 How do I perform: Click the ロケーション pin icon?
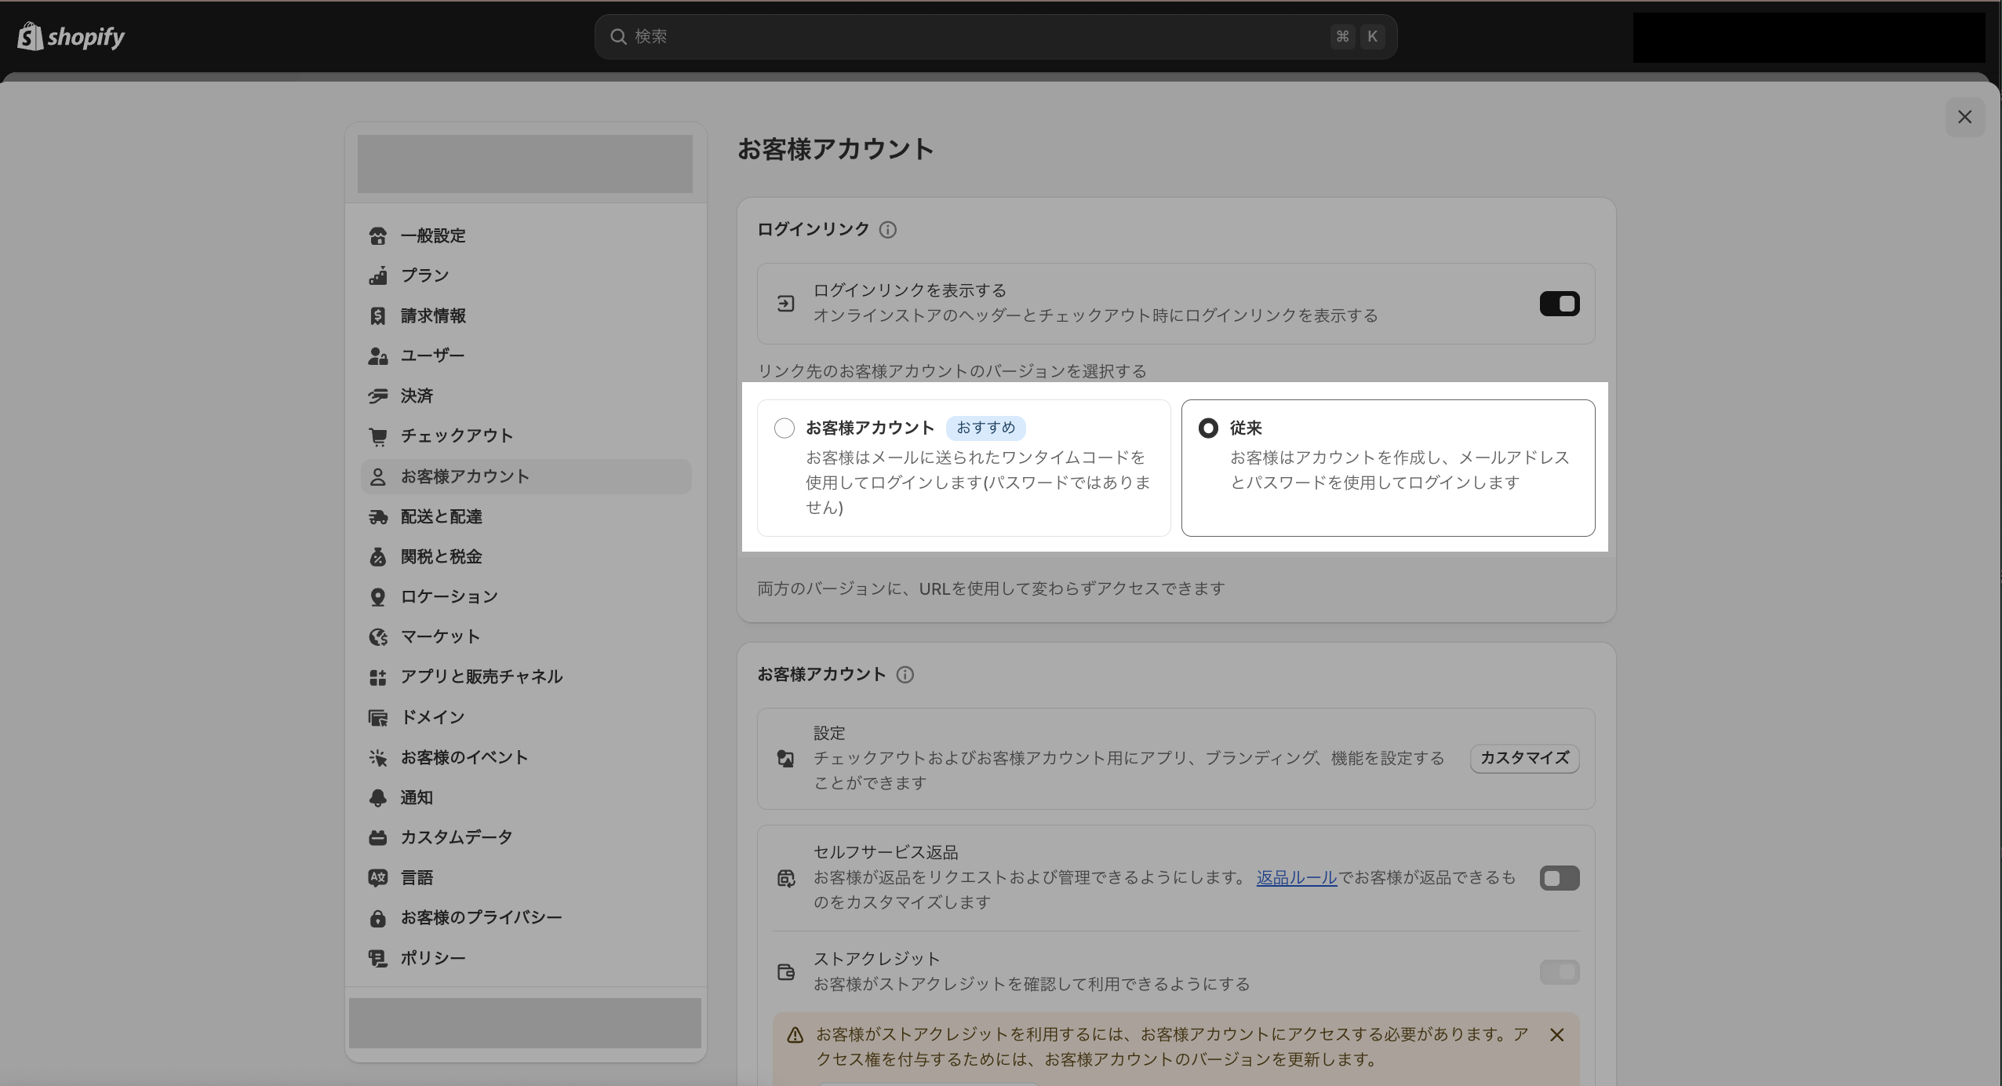pyautogui.click(x=377, y=596)
